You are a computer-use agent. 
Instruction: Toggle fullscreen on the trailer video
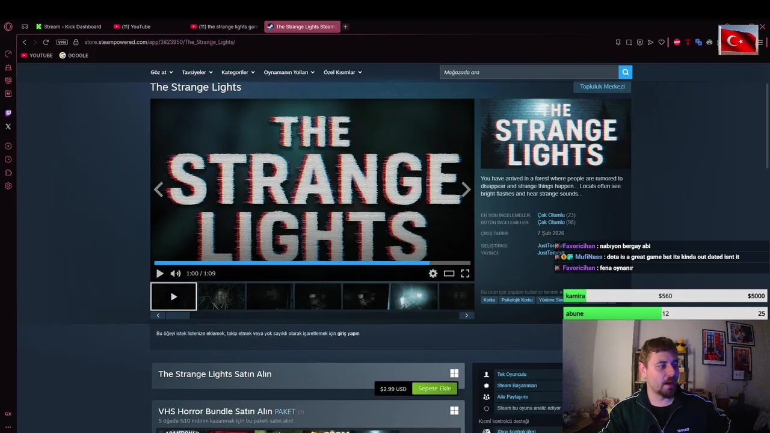pos(465,273)
